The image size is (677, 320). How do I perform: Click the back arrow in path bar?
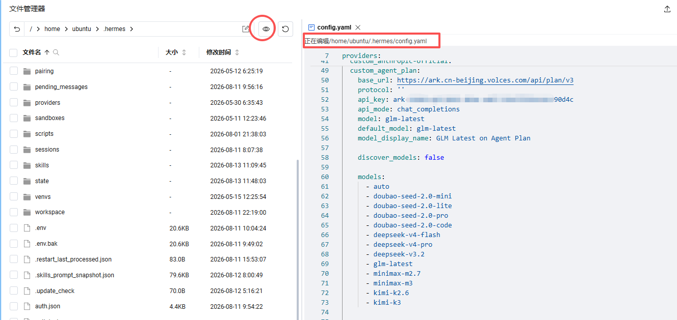[x=17, y=29]
